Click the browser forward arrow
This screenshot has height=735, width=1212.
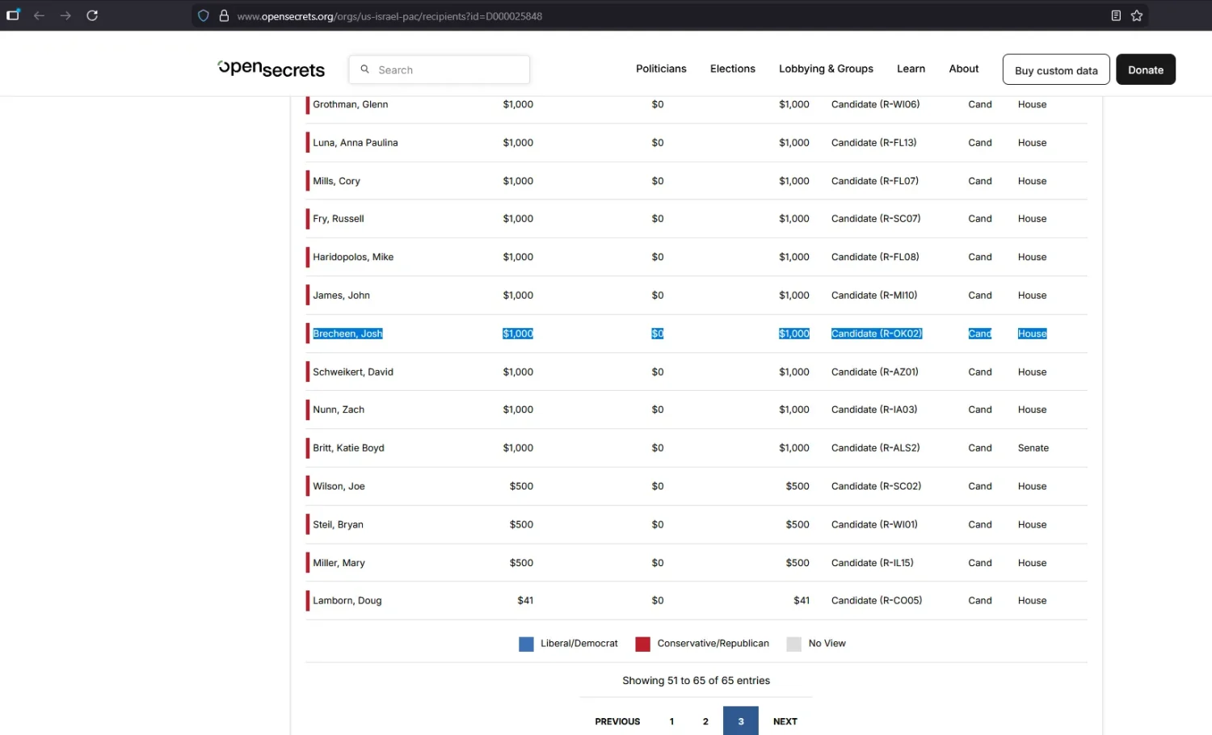[65, 15]
